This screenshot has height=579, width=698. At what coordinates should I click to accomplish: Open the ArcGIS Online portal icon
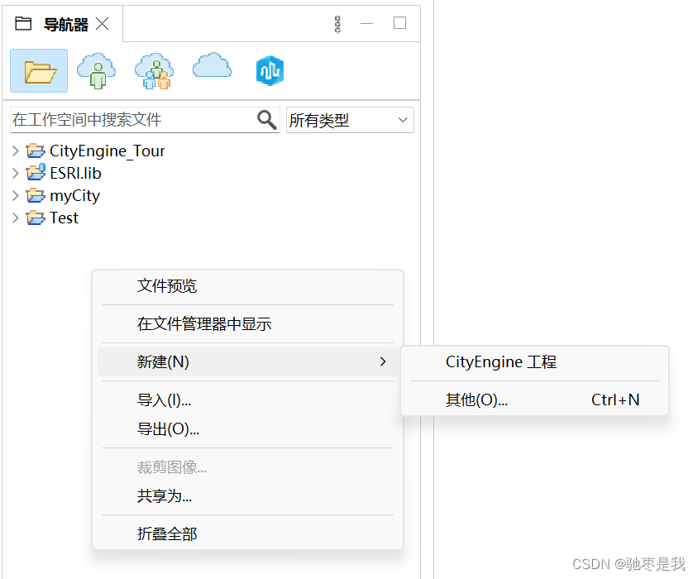269,71
